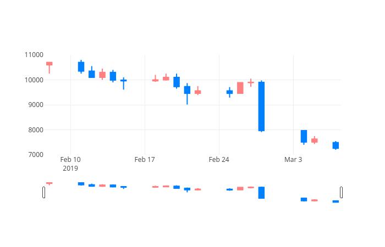
Task: Click the right range slider handle
Action: point(342,192)
